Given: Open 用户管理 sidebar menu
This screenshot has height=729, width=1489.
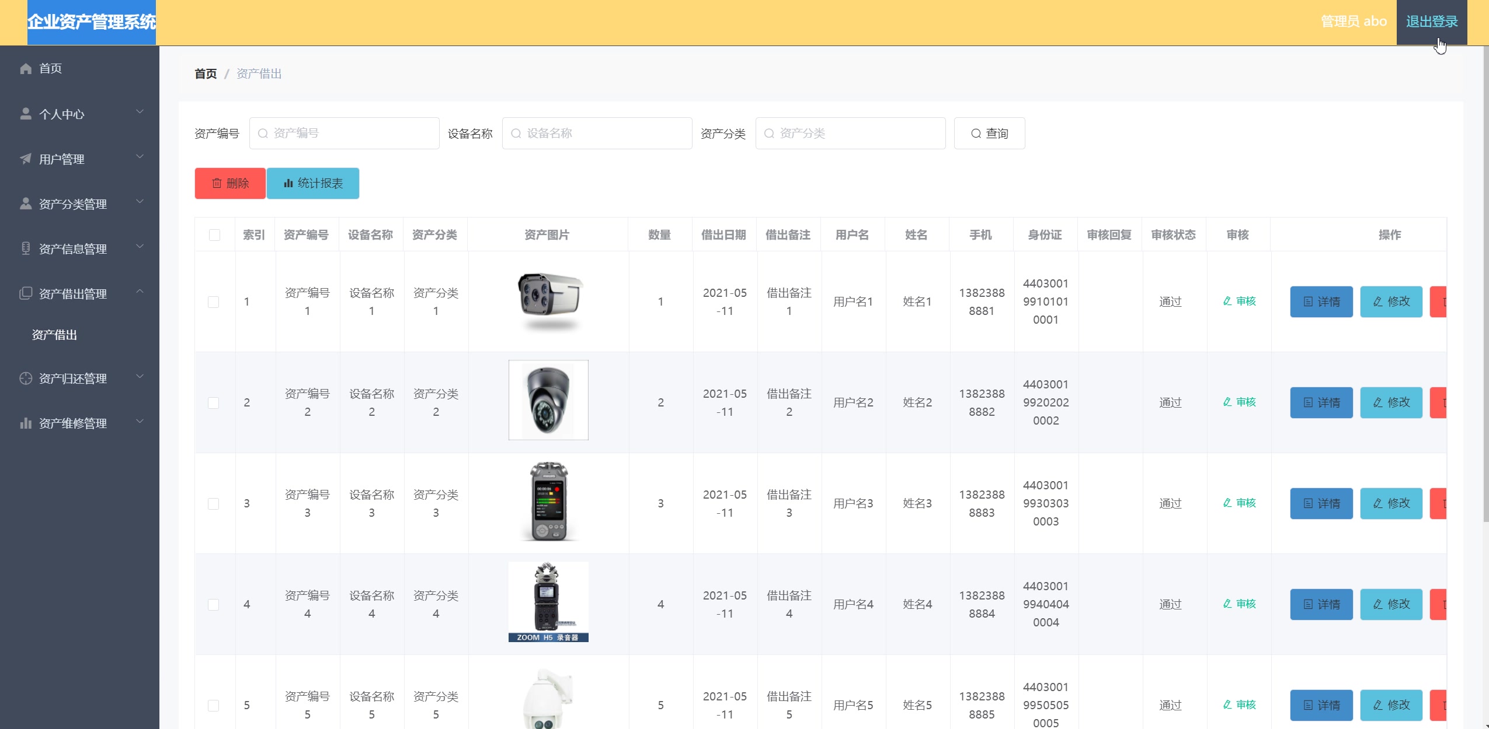Looking at the screenshot, I should coord(79,159).
